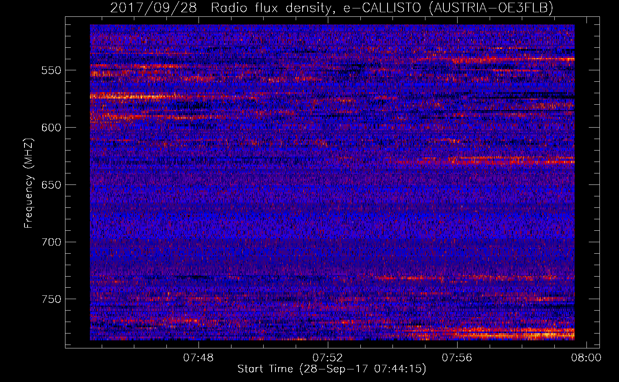619x382 pixels.
Task: Click the Frequency (MHZ) axis title
Action: click(29, 183)
